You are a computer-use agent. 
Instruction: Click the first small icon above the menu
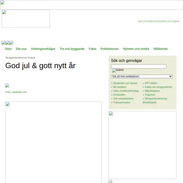point(4,43)
